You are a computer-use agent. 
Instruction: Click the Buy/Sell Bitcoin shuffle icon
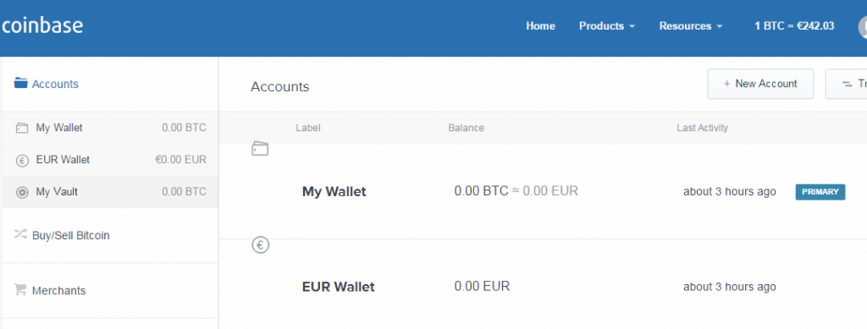point(20,234)
